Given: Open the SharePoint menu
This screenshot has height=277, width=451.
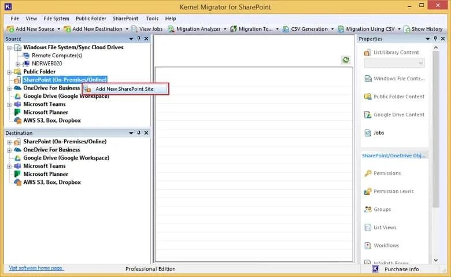Looking at the screenshot, I should click(x=125, y=19).
